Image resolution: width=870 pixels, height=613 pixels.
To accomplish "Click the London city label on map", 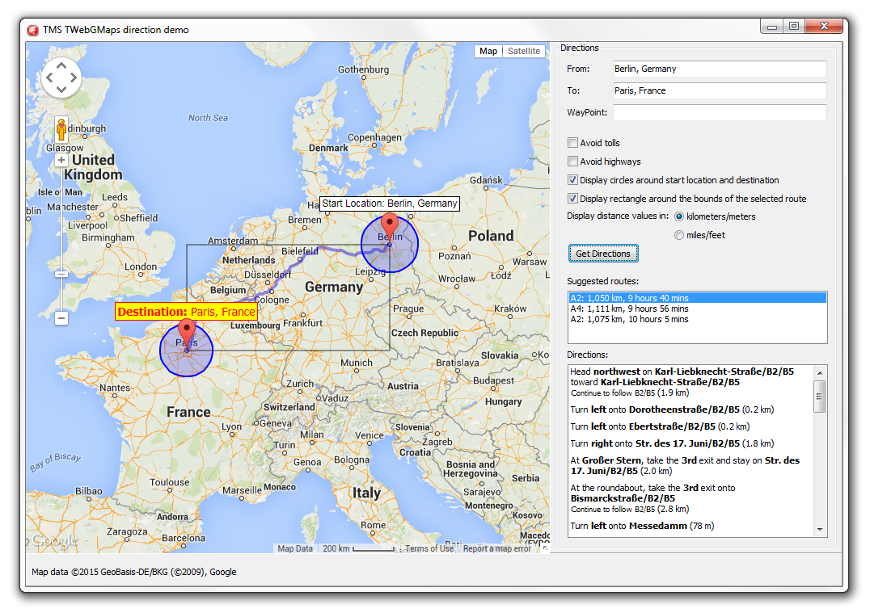I will point(141,267).
